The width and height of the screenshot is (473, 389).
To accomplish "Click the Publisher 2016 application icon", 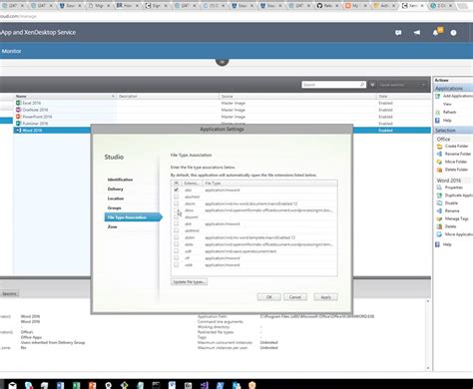I will (x=18, y=124).
